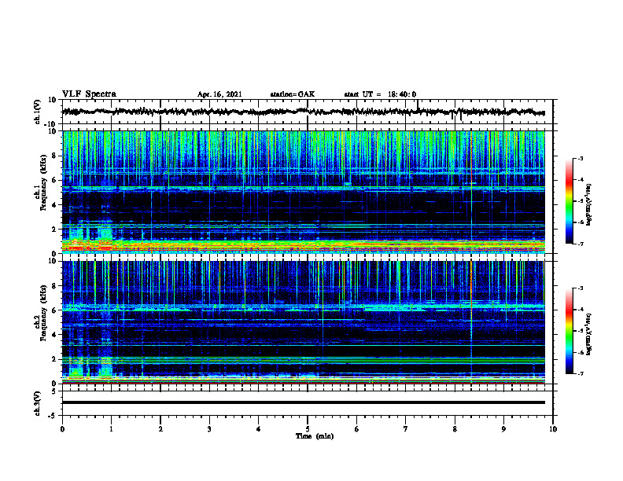Click the "ch.3(V)" axis label
The width and height of the screenshot is (623, 481).
click(38, 404)
